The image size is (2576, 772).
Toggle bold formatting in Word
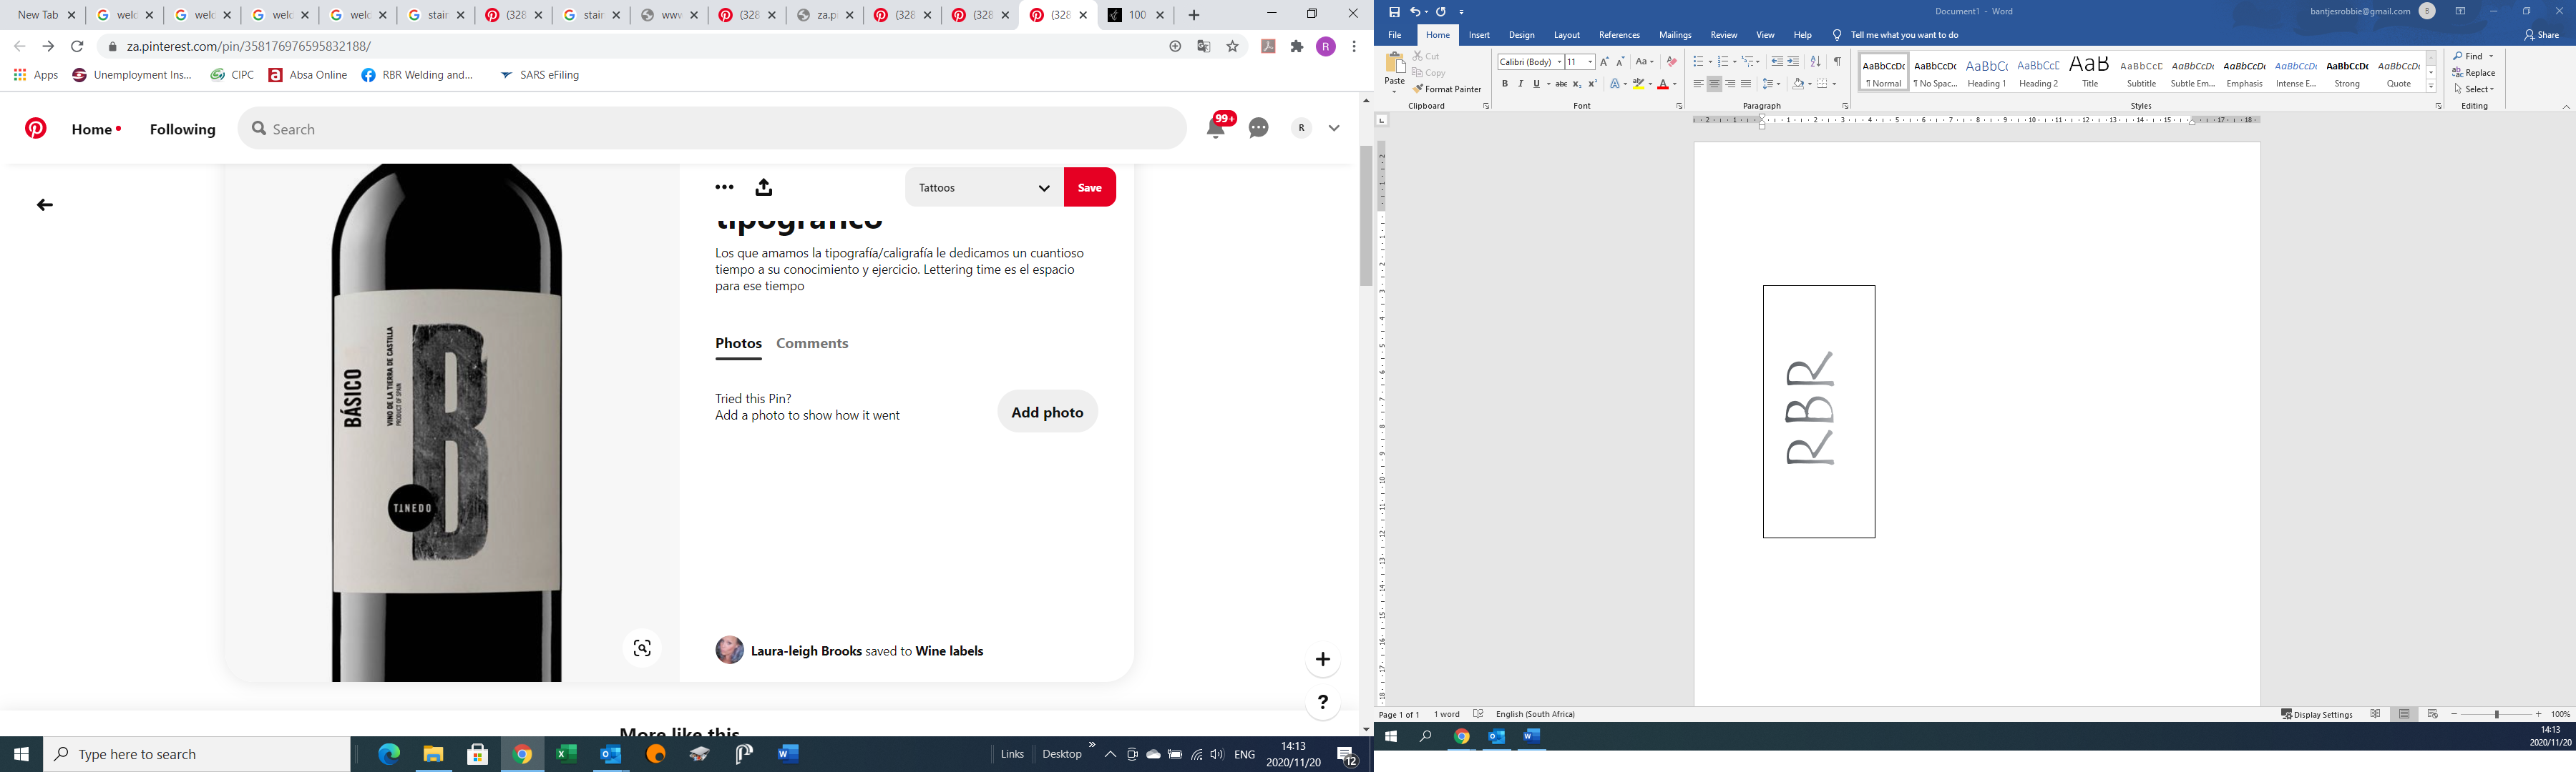pos(1504,84)
